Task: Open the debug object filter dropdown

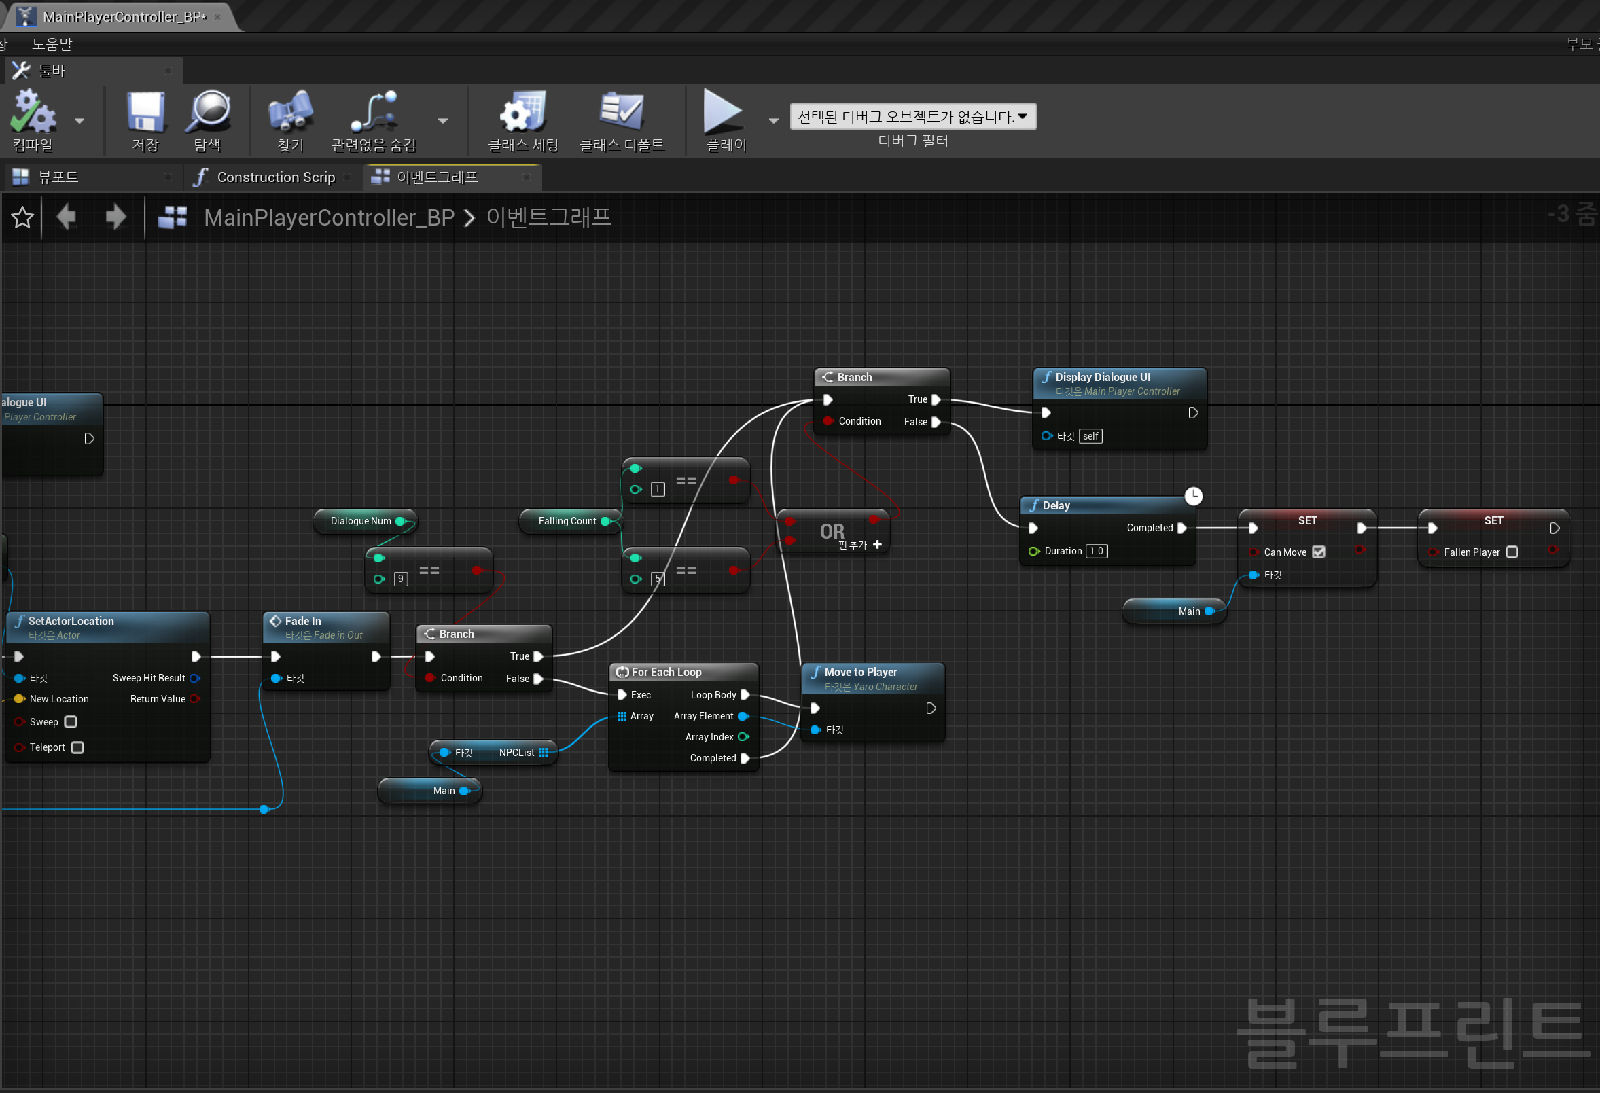Action: 912,116
